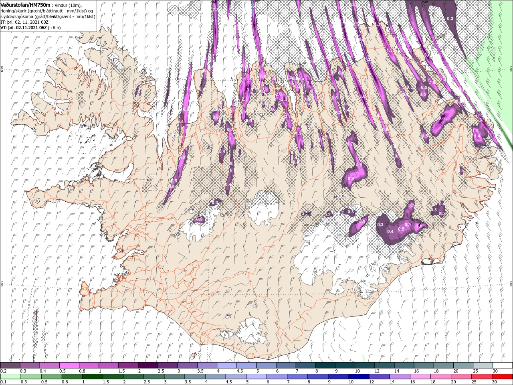The width and height of the screenshot is (513, 385).
Task: Click the small purple patch offshore southwest
Action: (35, 319)
